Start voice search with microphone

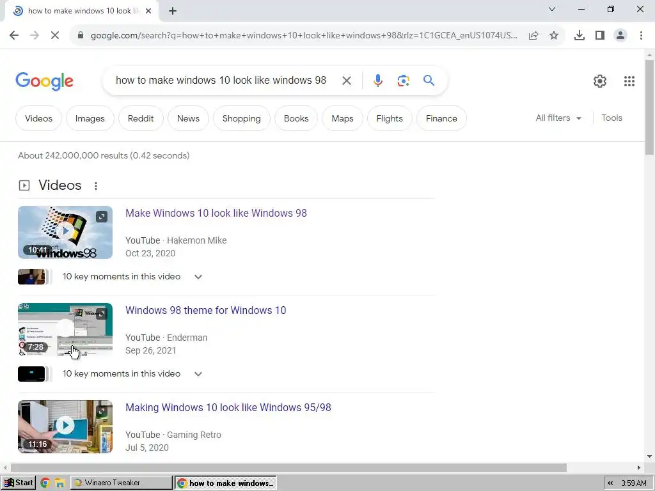pyautogui.click(x=377, y=81)
